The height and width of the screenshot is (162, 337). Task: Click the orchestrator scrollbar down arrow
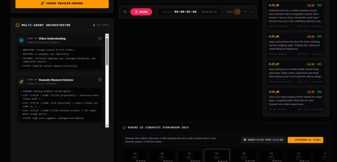click(x=107, y=126)
